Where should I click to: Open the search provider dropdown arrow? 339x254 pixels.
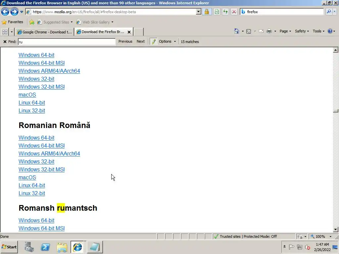(x=335, y=12)
